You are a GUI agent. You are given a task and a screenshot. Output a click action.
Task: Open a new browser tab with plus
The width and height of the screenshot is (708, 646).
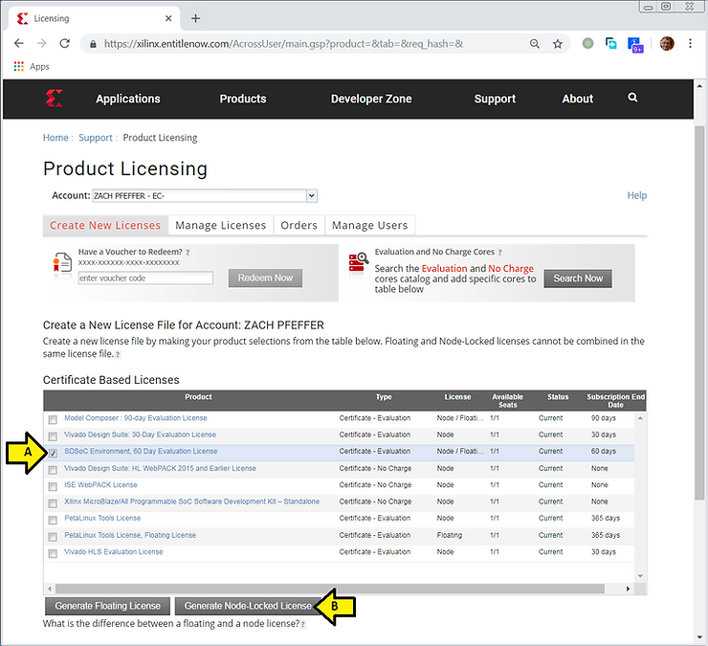pos(195,18)
